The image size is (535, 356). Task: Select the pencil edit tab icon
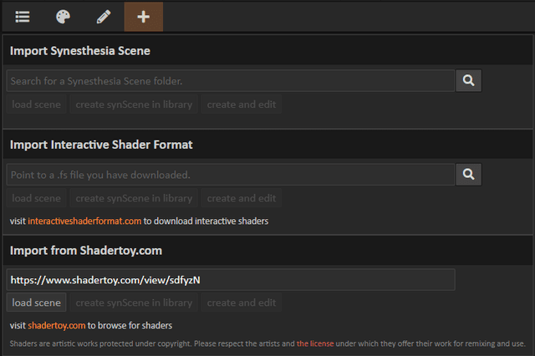[104, 17]
